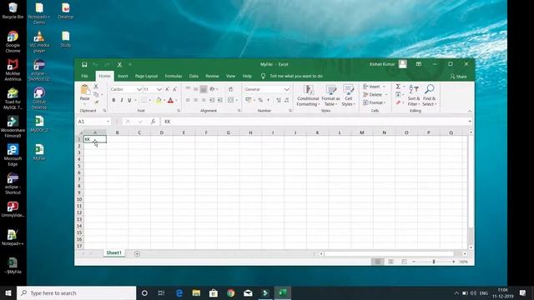Image resolution: width=534 pixels, height=300 pixels.
Task: Switch to the Formulas tab
Action: [174, 76]
